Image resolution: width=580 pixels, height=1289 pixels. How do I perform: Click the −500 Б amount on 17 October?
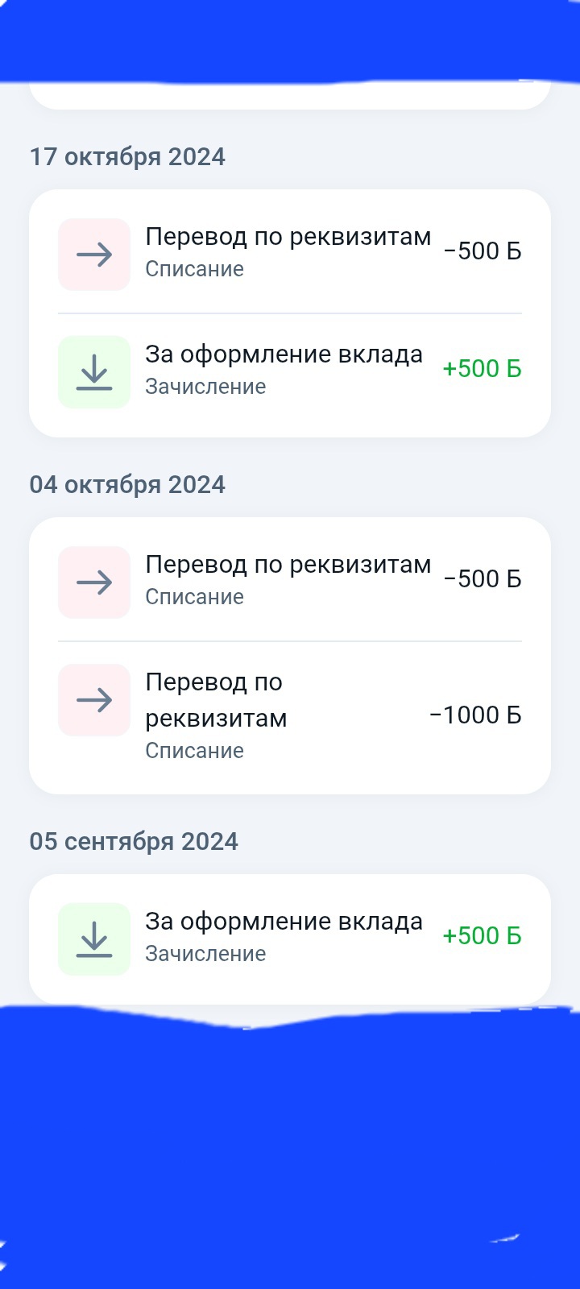click(483, 251)
